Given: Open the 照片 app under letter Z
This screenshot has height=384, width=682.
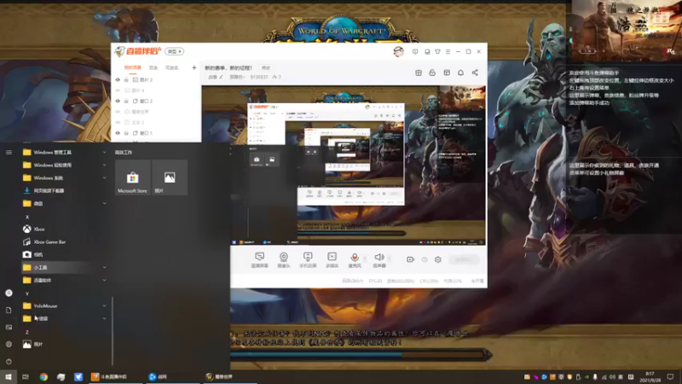Looking at the screenshot, I should (65, 344).
